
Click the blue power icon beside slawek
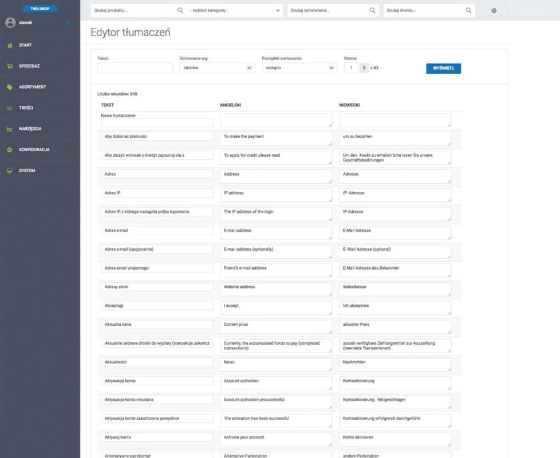pos(68,23)
